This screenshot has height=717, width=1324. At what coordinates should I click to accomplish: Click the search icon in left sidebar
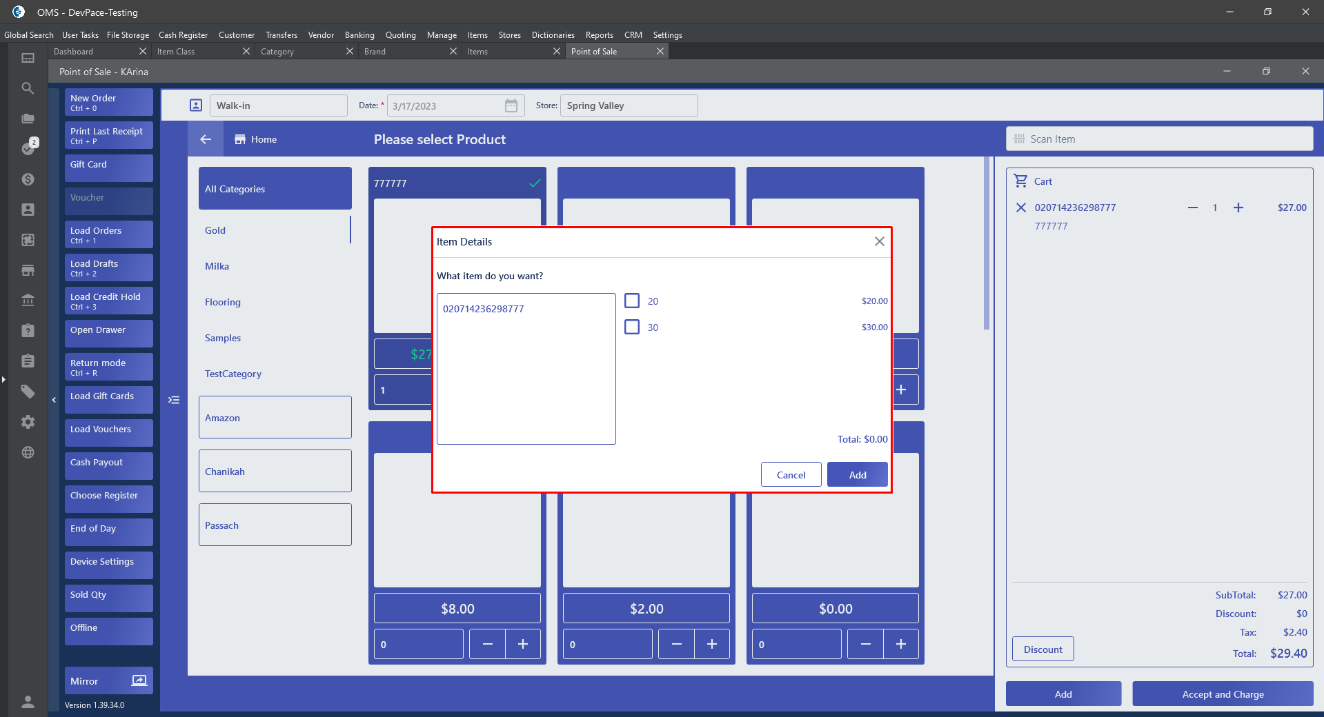(x=28, y=88)
